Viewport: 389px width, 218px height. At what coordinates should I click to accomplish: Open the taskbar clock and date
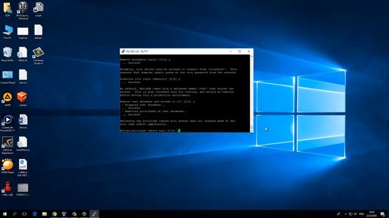(371, 214)
